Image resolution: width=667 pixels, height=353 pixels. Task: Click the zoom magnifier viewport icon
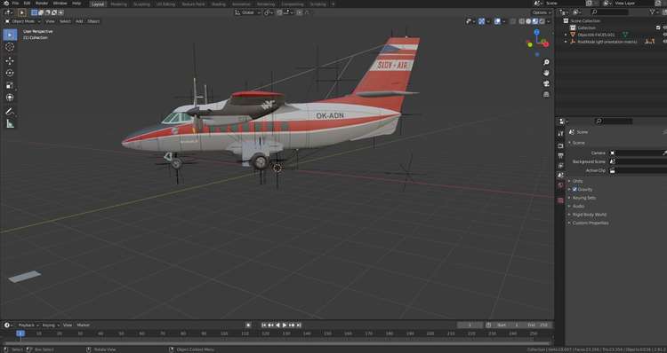click(546, 62)
